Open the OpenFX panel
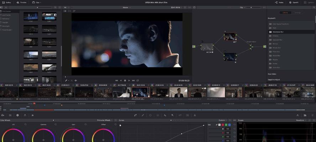Screen dimensions: 316x142 point(294,2)
